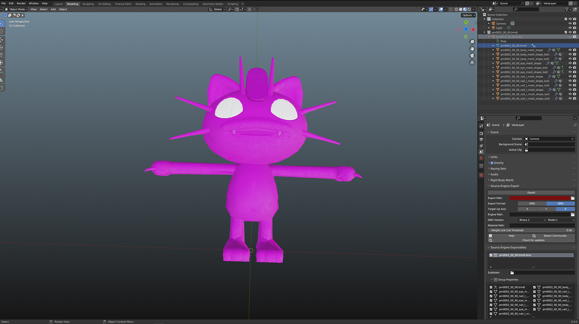Open the Render properties tab
Image resolution: width=579 pixels, height=324 pixels.
coord(481,133)
